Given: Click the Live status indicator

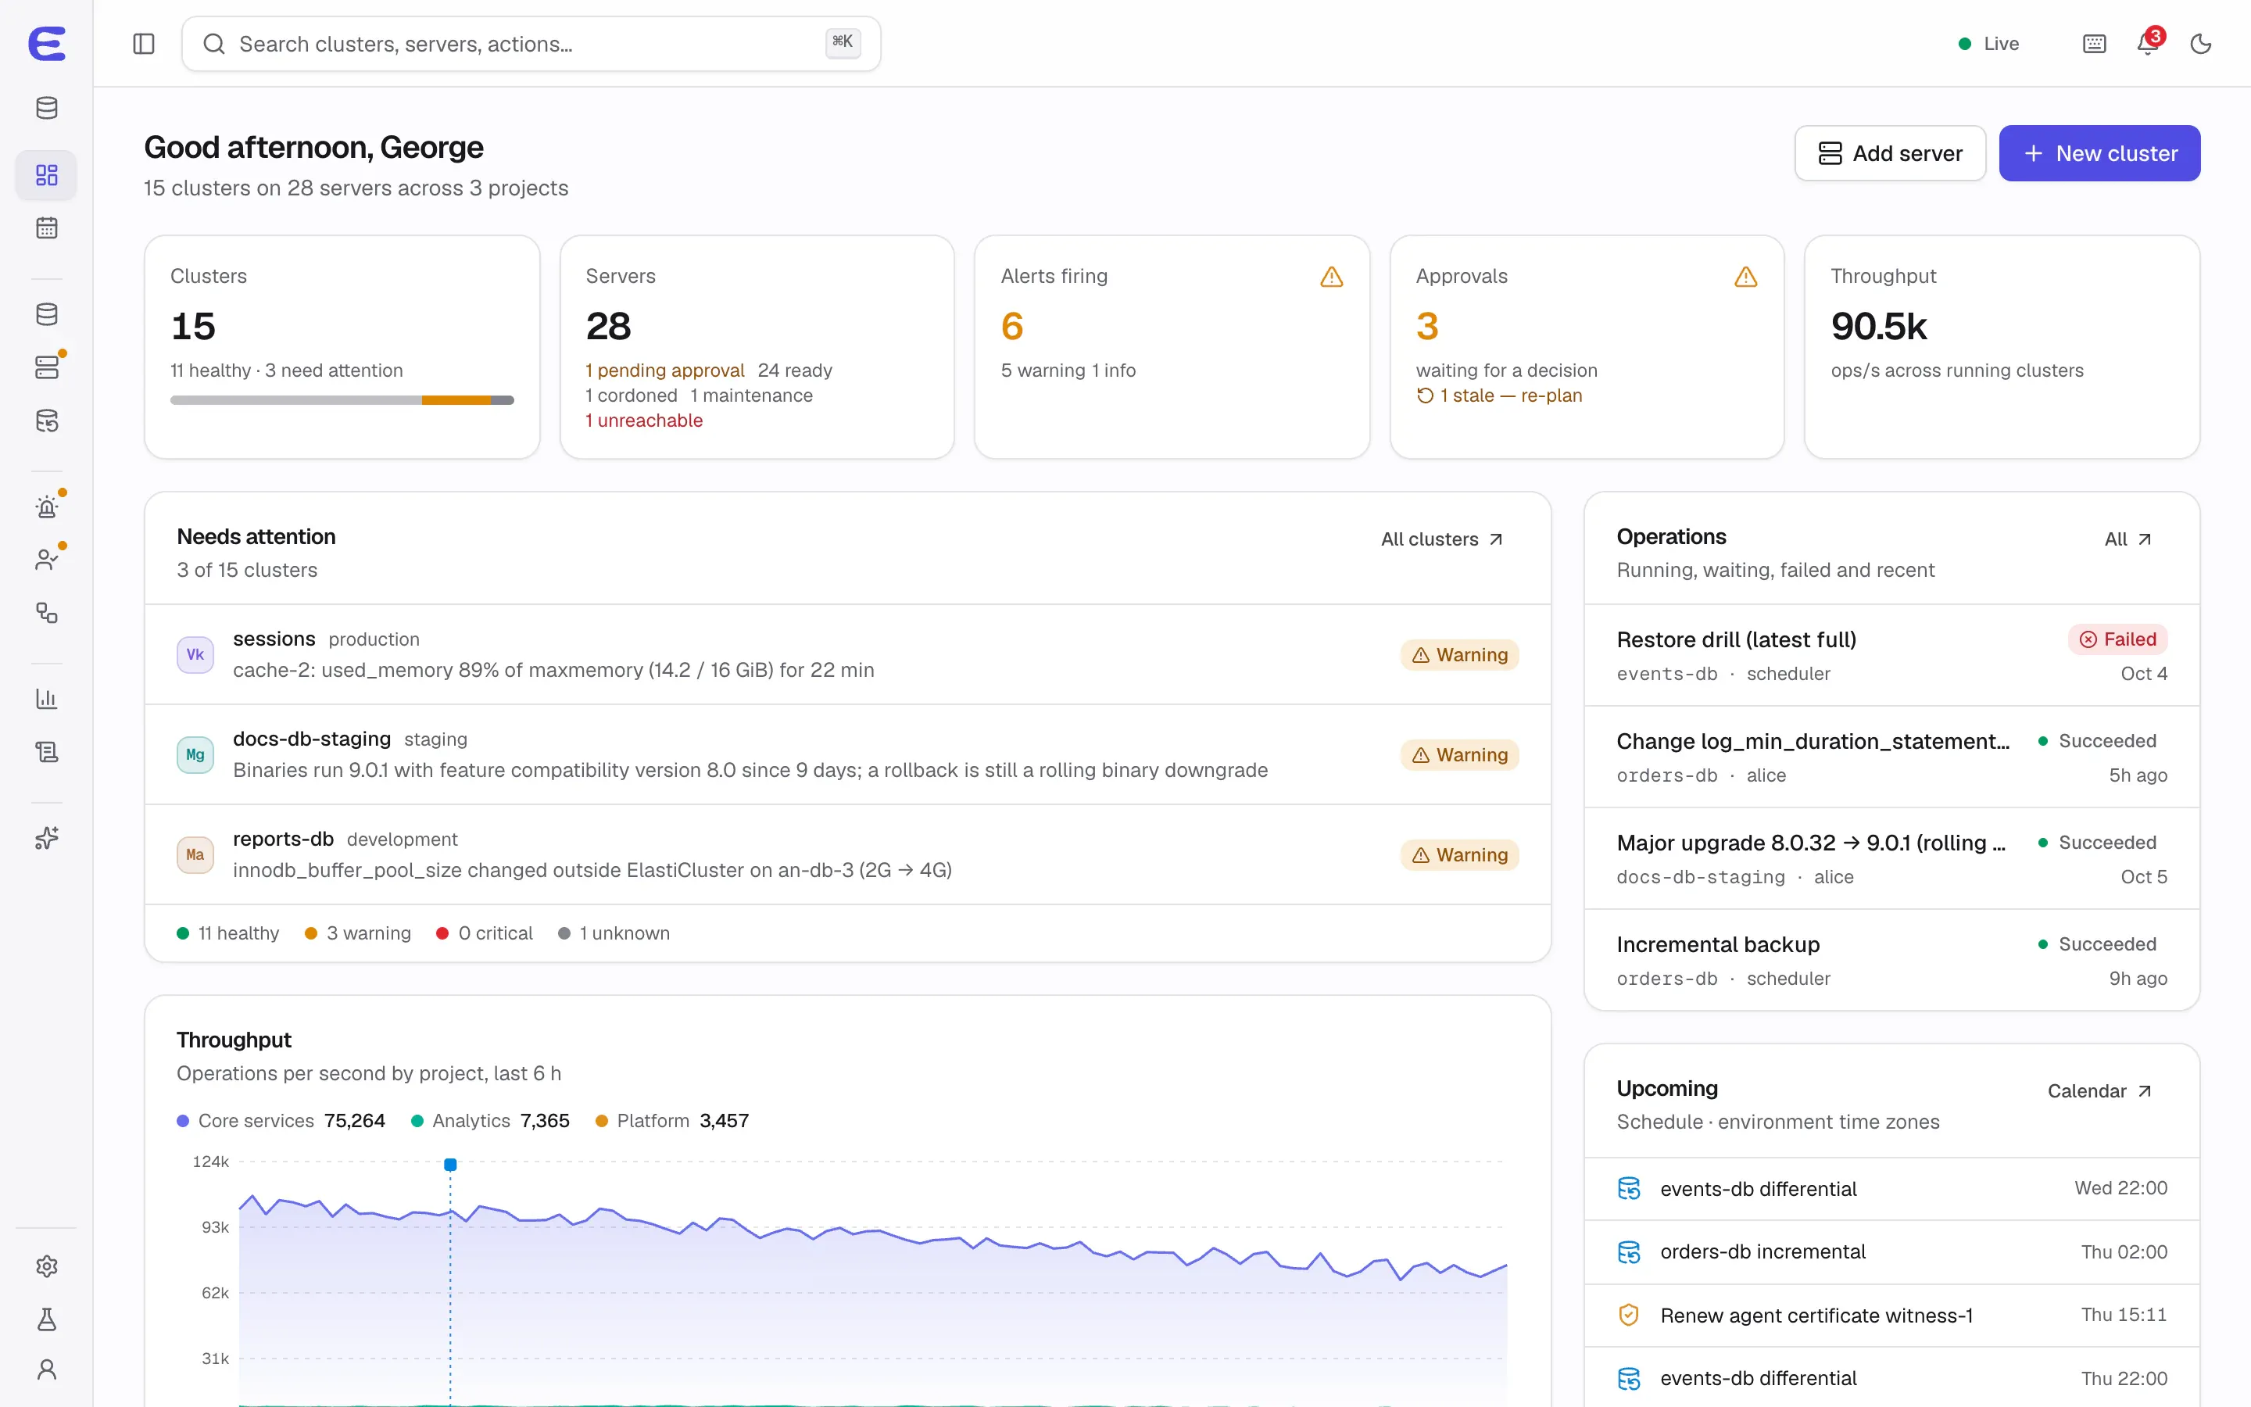Looking at the screenshot, I should pyautogui.click(x=1988, y=44).
